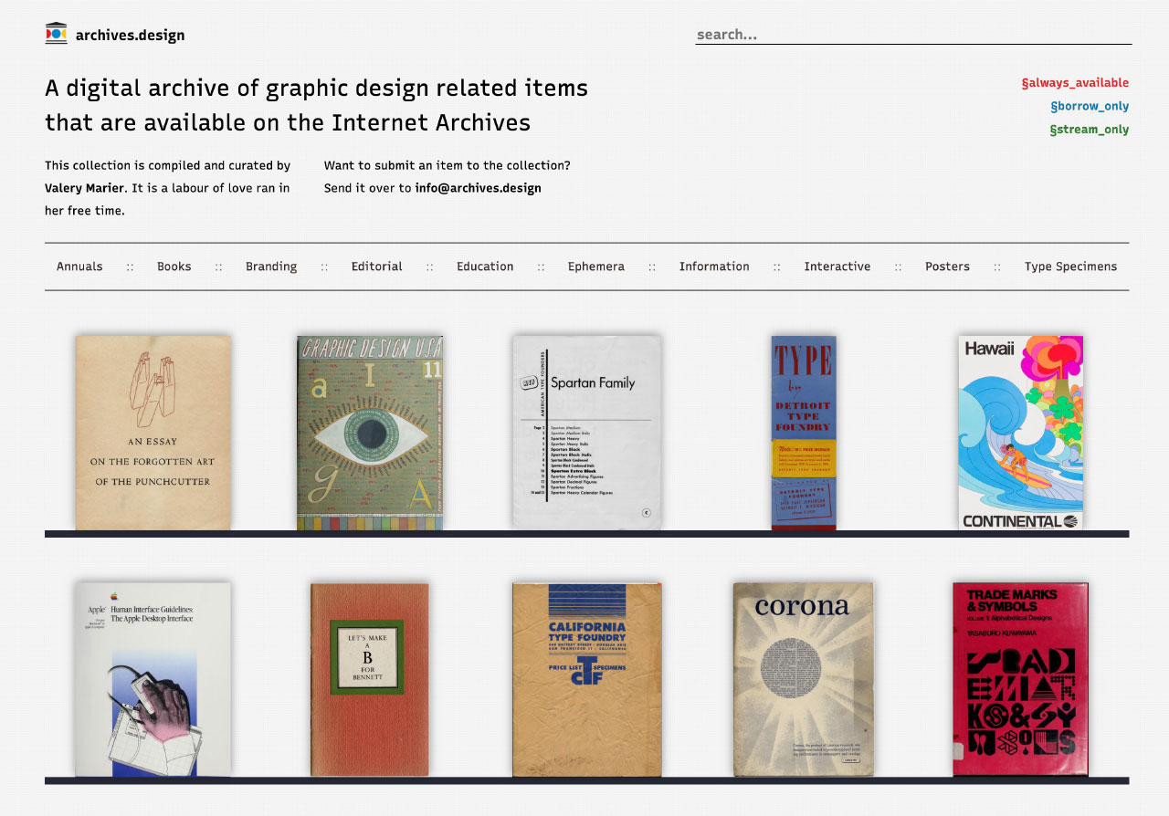Open Let's Make a B for Bennett book

point(370,680)
